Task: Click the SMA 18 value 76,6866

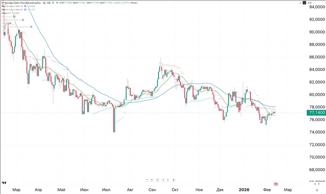Action: [x=31, y=6]
